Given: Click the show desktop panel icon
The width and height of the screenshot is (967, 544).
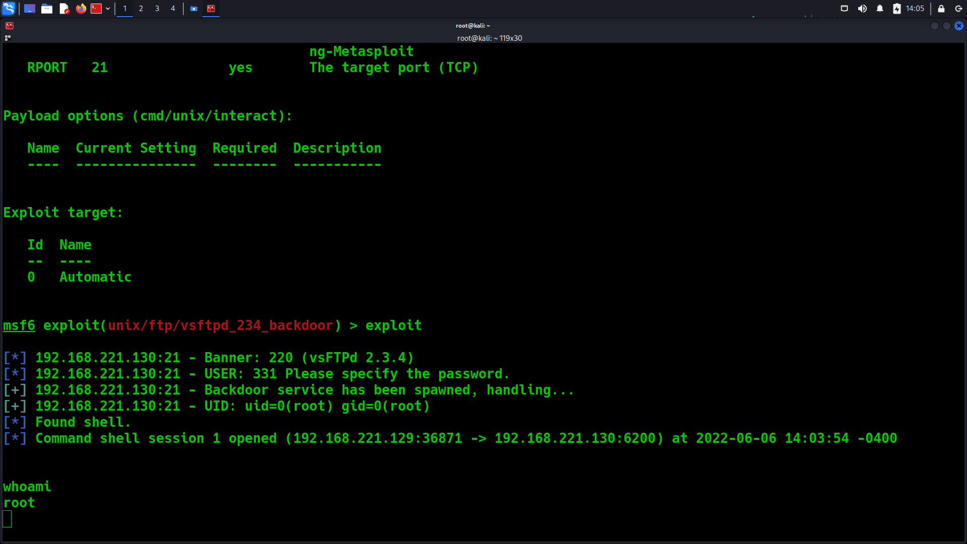Looking at the screenshot, I should (29, 9).
